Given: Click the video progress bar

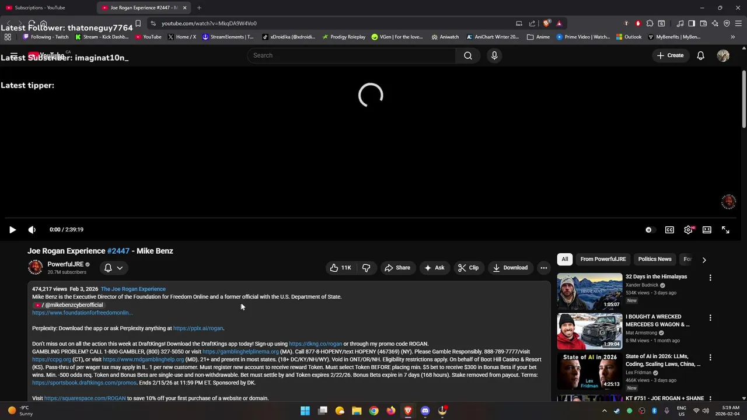Looking at the screenshot, I should pos(371,218).
